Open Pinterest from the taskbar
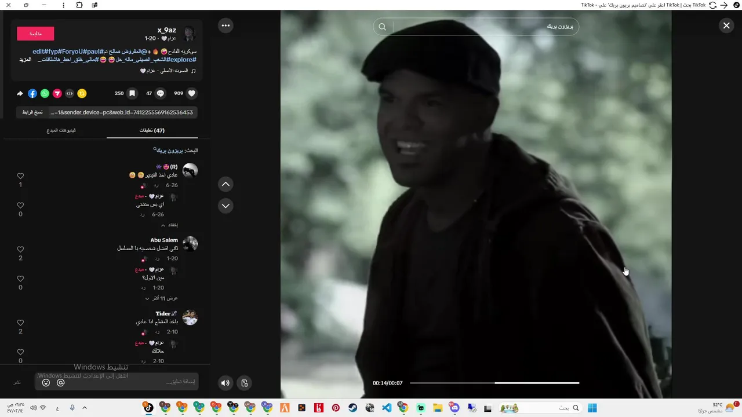This screenshot has width=742, height=417. click(x=336, y=408)
